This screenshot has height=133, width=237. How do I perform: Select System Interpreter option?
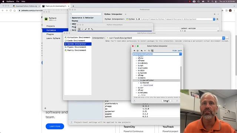click(x=77, y=44)
